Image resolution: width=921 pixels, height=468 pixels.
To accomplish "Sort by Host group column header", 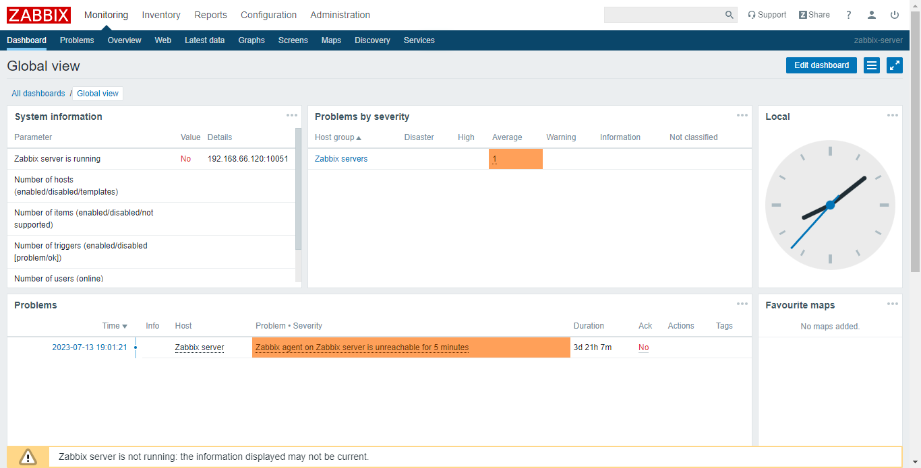I will pyautogui.click(x=338, y=137).
